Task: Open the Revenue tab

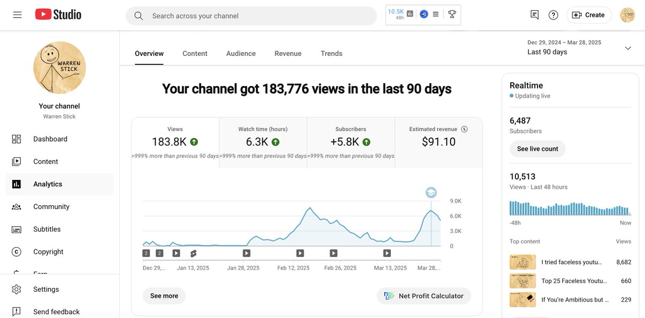Action: 288,53
